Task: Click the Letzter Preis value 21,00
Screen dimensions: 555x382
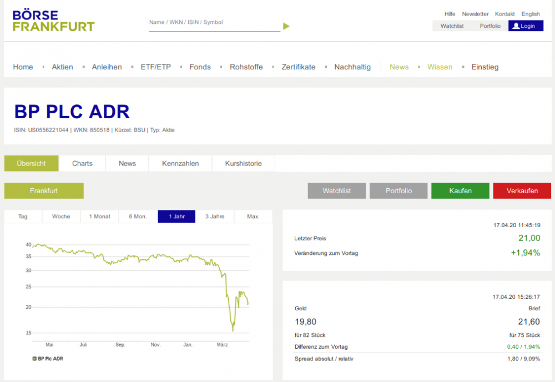Action: pyautogui.click(x=529, y=238)
